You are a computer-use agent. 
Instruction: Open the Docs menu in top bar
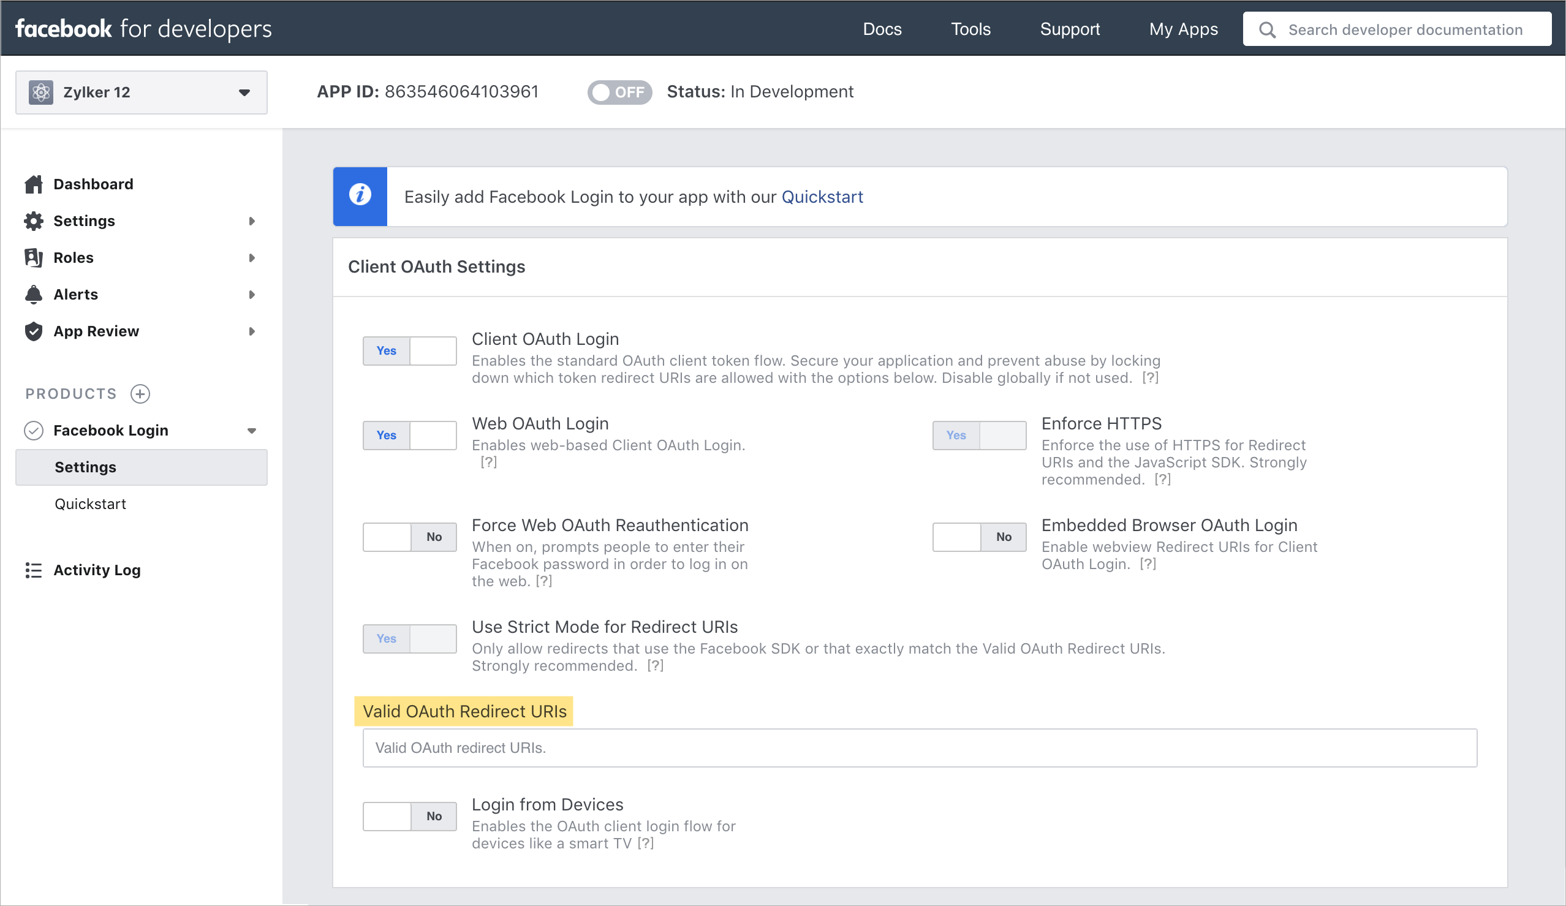tap(882, 29)
